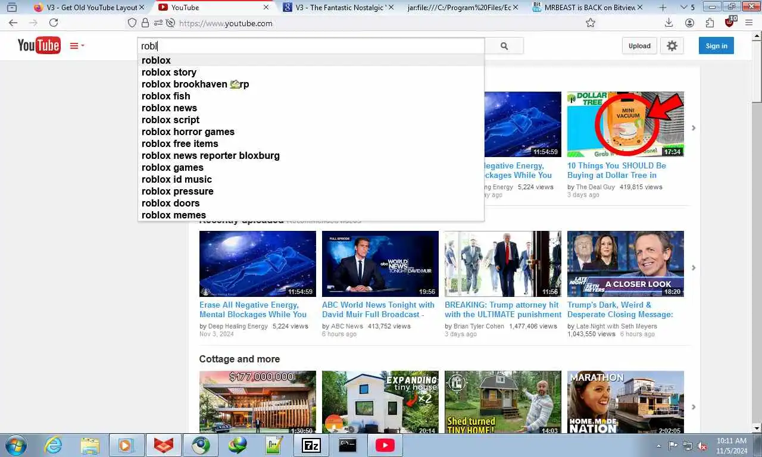Screen dimensions: 762x457
Task: Open the command prompt on taskbar
Action: [x=348, y=445]
